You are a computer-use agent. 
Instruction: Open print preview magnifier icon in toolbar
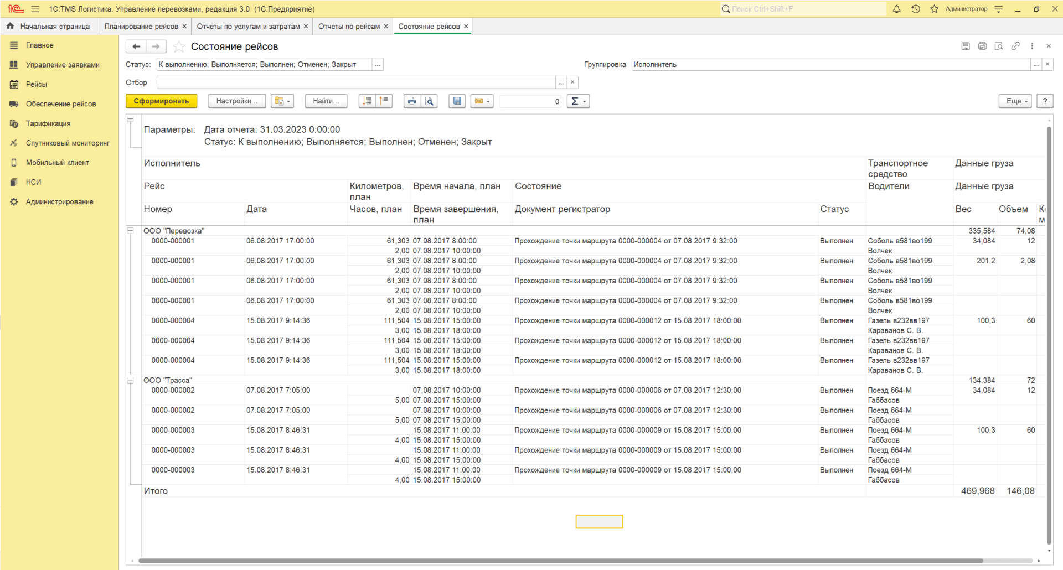[x=430, y=101]
